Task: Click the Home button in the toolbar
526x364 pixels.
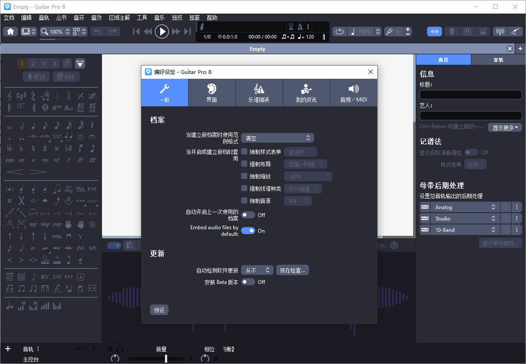Action: (x=10, y=31)
